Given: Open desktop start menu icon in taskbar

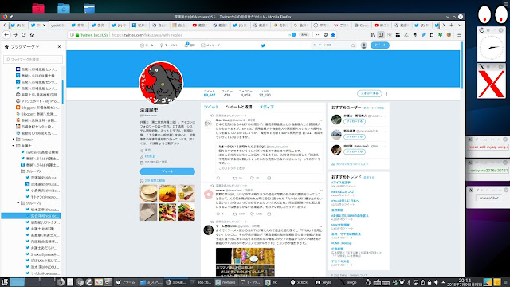Looking at the screenshot, I should pos(5,282).
